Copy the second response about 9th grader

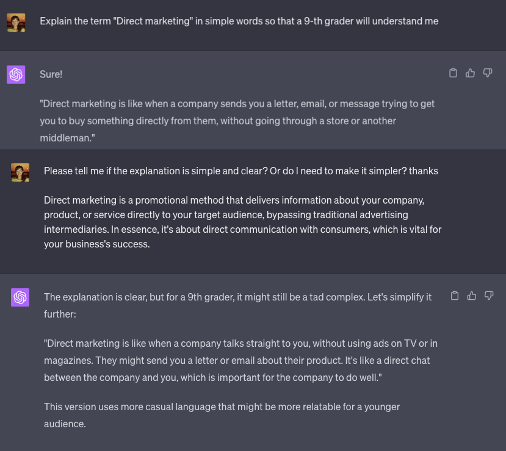point(454,296)
